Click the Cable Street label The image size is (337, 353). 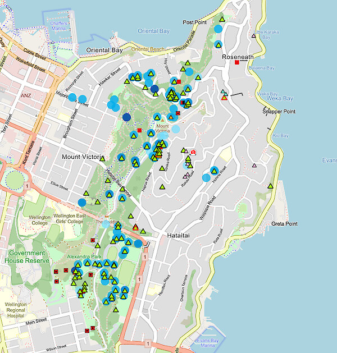[35, 54]
